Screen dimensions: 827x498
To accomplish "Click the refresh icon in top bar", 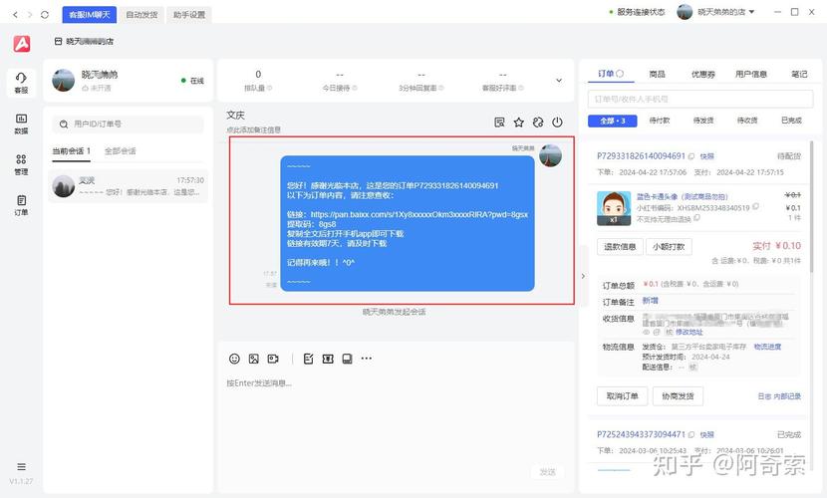I will pos(45,15).
